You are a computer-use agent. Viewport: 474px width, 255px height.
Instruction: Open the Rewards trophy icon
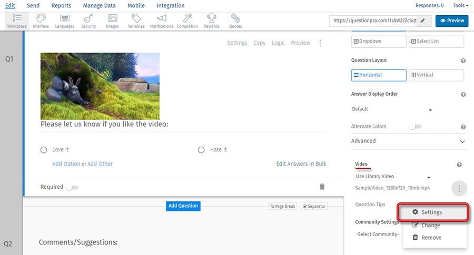212,21
